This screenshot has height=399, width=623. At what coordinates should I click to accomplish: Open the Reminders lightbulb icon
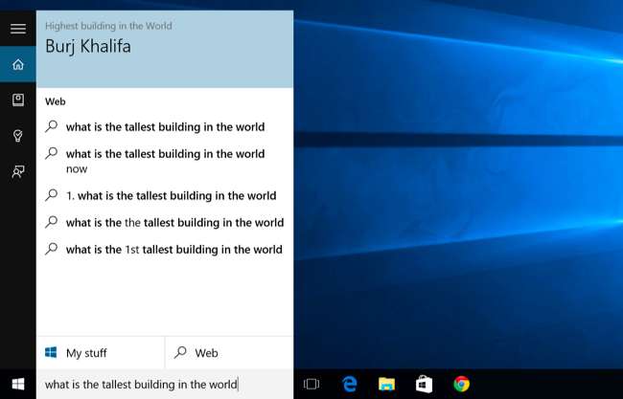pos(18,136)
